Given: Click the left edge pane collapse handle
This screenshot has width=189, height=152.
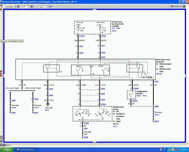Looking at the screenshot, I should click(4, 75).
